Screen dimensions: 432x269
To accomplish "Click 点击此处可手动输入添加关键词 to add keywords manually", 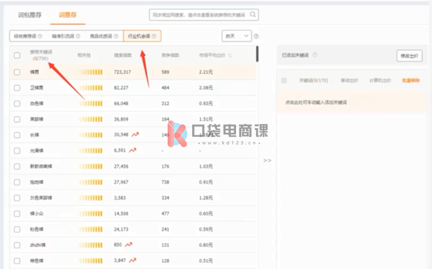I will click(316, 102).
